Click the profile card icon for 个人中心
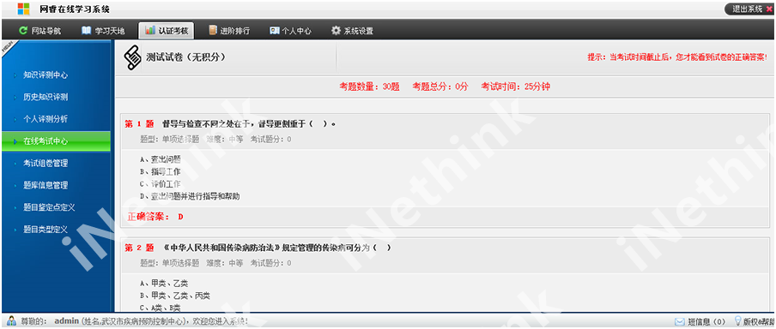The width and height of the screenshot is (776, 329). click(274, 31)
